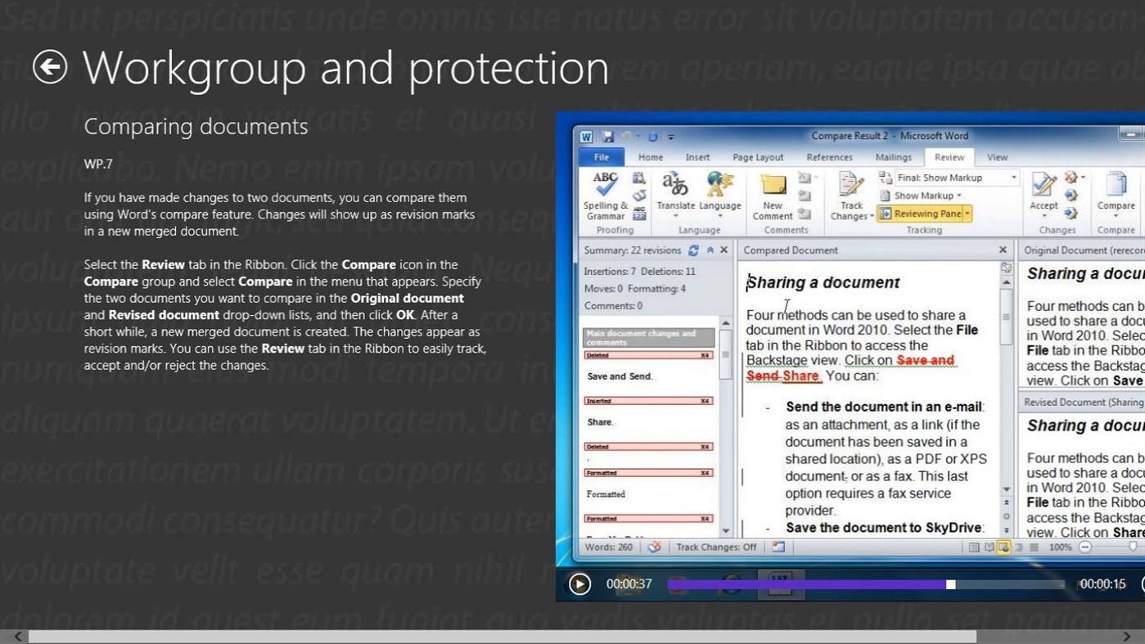Refresh the revisions summary

point(693,250)
